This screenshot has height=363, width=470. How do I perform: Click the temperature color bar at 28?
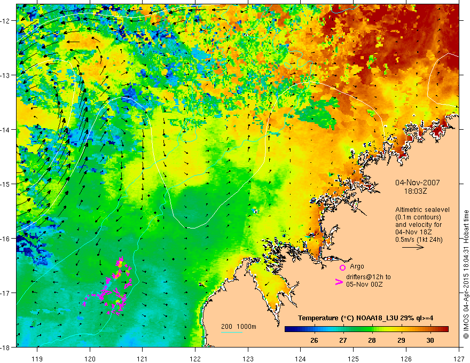pyautogui.click(x=372, y=329)
